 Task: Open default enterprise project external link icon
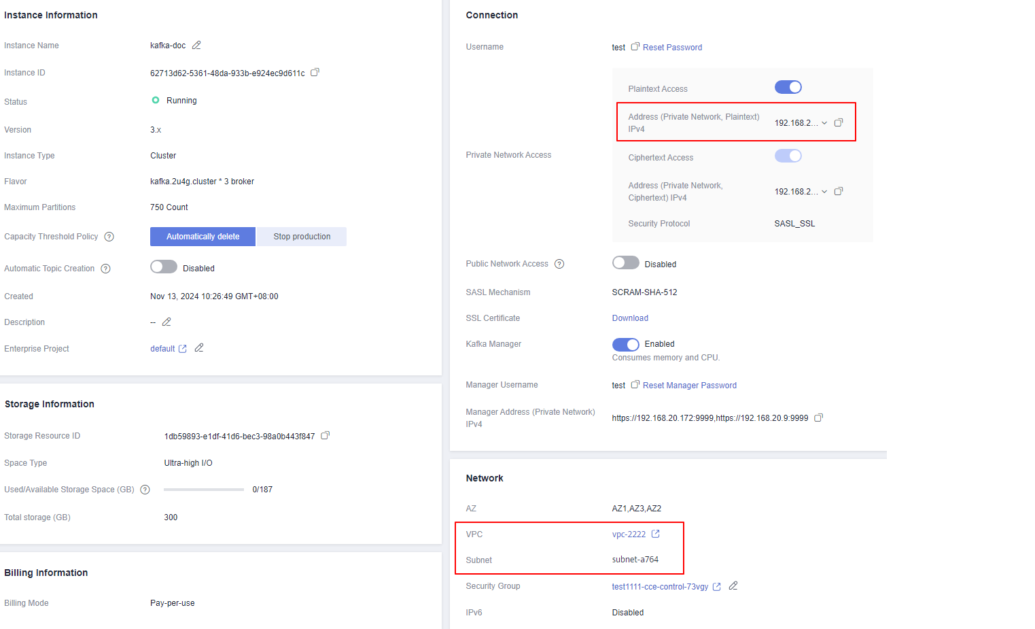point(182,349)
